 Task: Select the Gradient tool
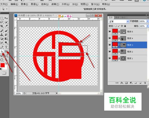click(6, 39)
